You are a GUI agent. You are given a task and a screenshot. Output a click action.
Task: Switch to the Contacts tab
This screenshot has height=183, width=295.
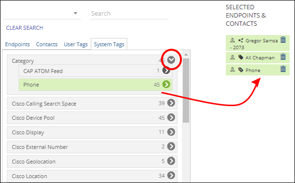click(x=47, y=44)
